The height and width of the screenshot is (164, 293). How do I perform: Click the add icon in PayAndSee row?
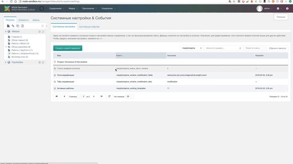40,62
